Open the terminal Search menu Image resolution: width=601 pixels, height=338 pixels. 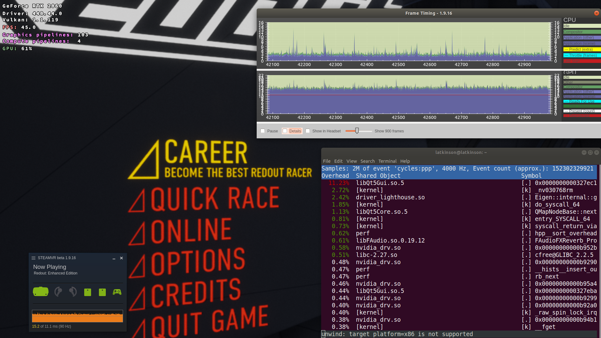tap(367, 161)
